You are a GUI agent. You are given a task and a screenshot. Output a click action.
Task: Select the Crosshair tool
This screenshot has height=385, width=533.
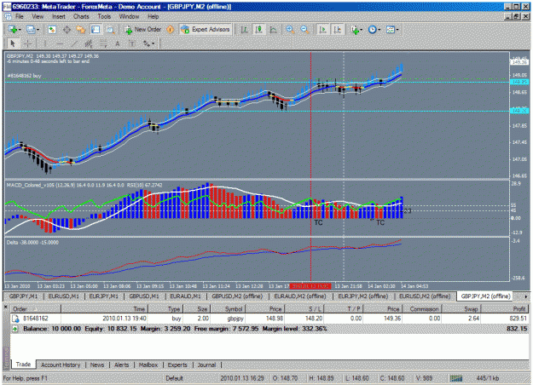(x=28, y=43)
